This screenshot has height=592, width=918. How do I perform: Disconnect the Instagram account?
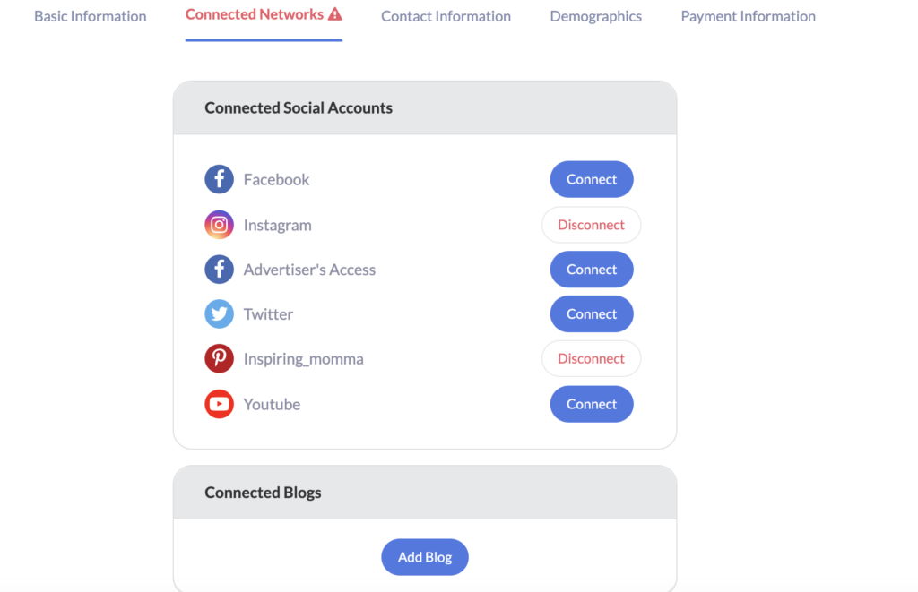592,225
